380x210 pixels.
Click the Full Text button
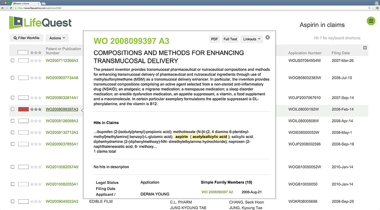click(230, 39)
